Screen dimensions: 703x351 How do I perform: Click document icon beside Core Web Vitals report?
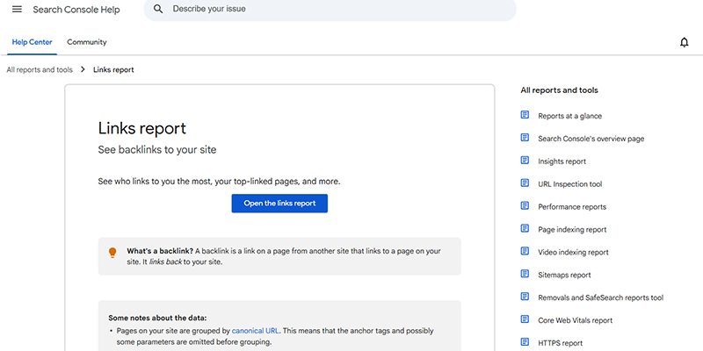[525, 319]
